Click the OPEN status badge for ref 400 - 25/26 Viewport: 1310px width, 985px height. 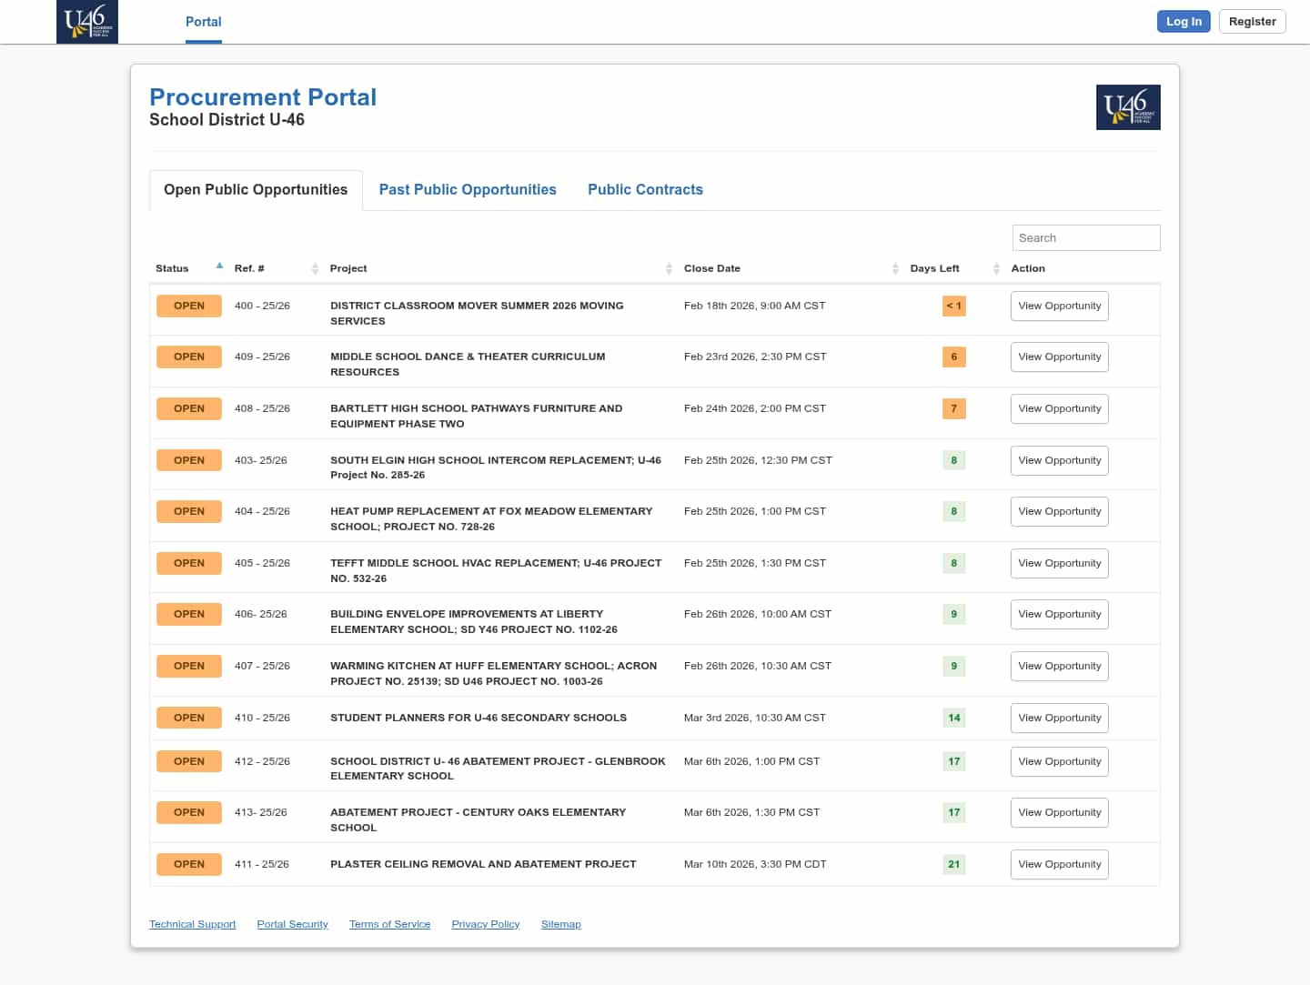[189, 307]
